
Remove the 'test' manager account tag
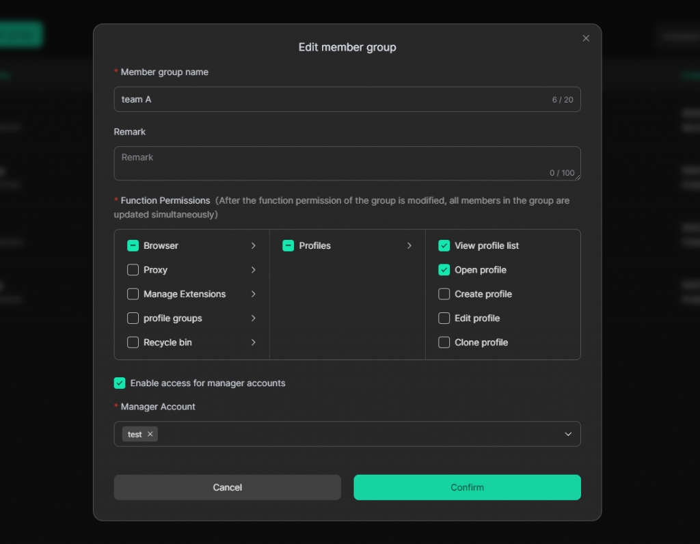[150, 434]
